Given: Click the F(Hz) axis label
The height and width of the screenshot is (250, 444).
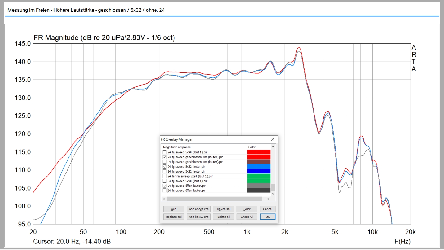Looking at the screenshot, I should 402,241.
